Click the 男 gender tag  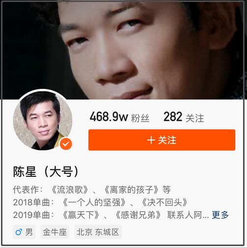pyautogui.click(x=24, y=232)
